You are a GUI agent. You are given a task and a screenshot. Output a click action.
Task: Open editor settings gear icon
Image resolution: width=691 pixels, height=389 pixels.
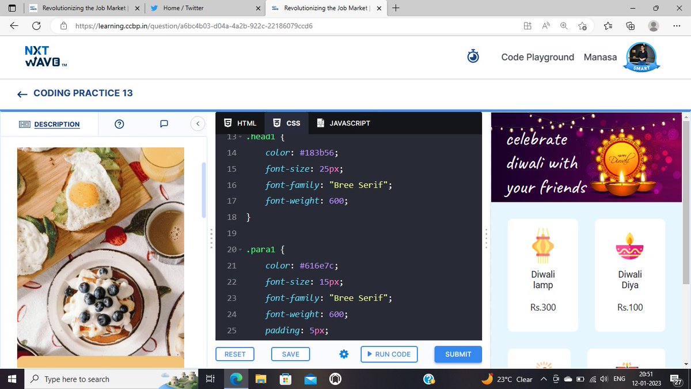[344, 354]
